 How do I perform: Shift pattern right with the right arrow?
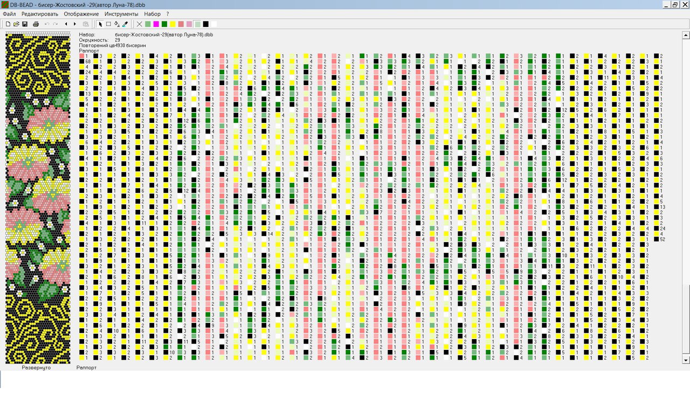point(74,24)
